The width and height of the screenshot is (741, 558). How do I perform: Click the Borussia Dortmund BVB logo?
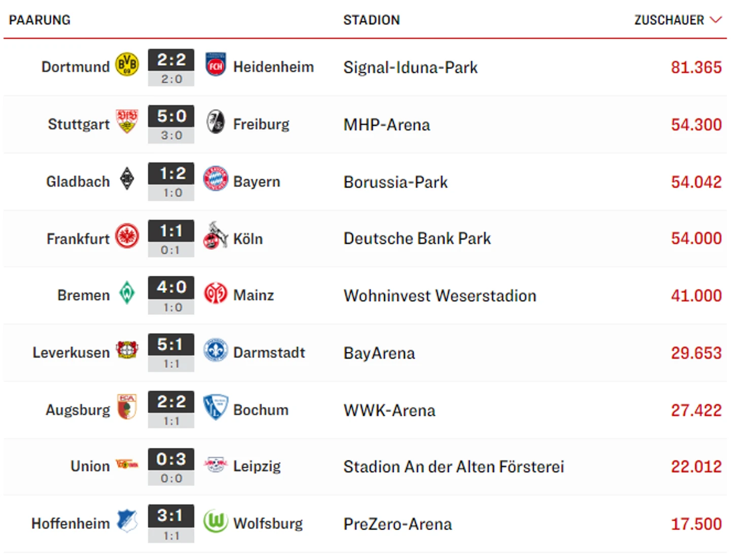click(x=127, y=65)
